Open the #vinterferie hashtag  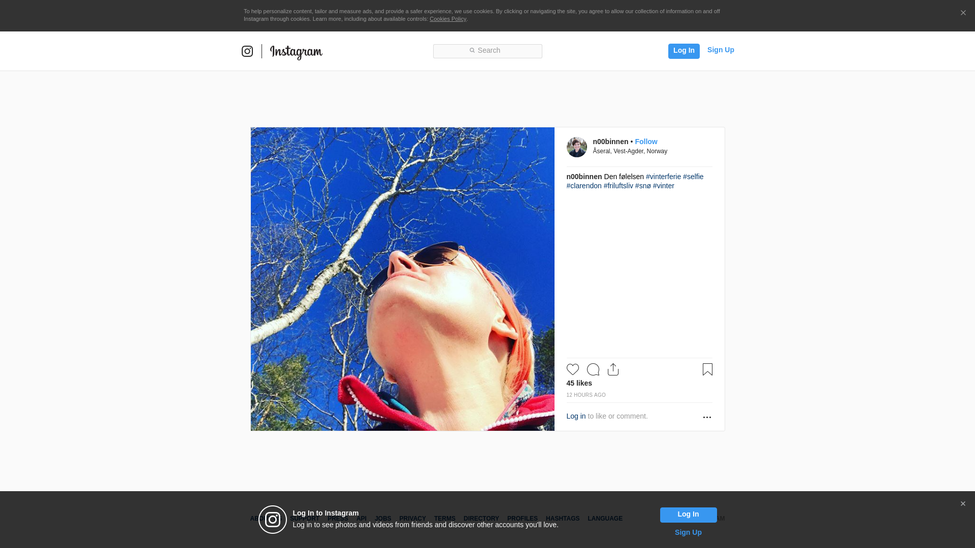point(663,177)
